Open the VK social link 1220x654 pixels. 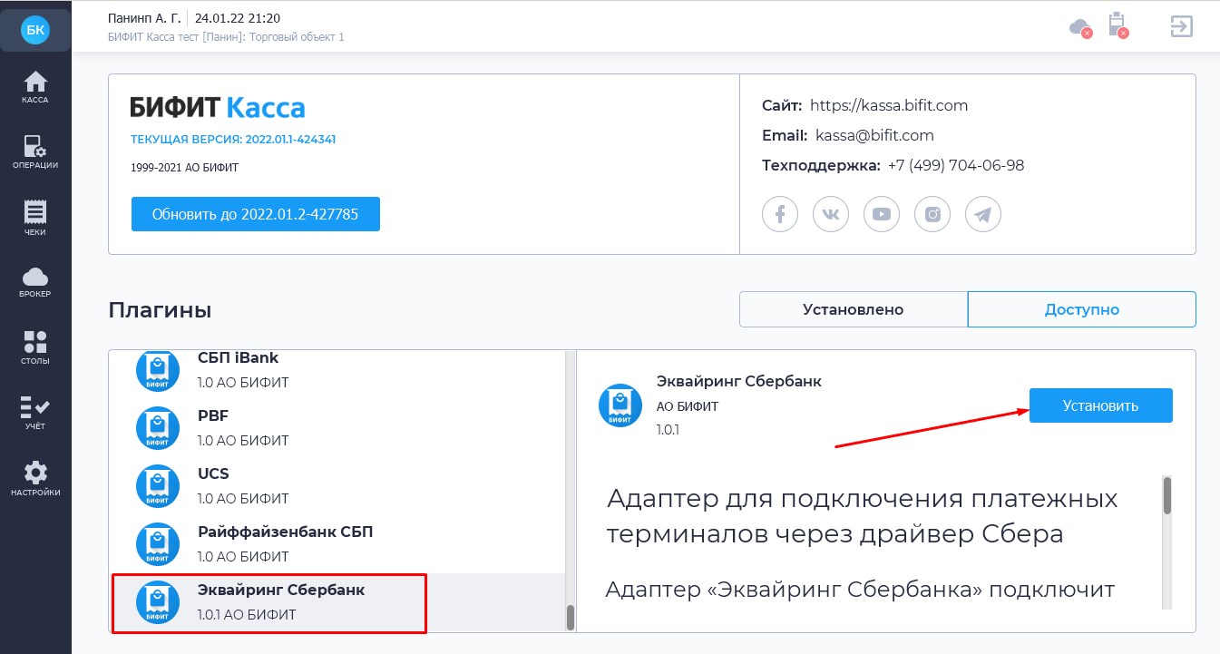point(831,214)
